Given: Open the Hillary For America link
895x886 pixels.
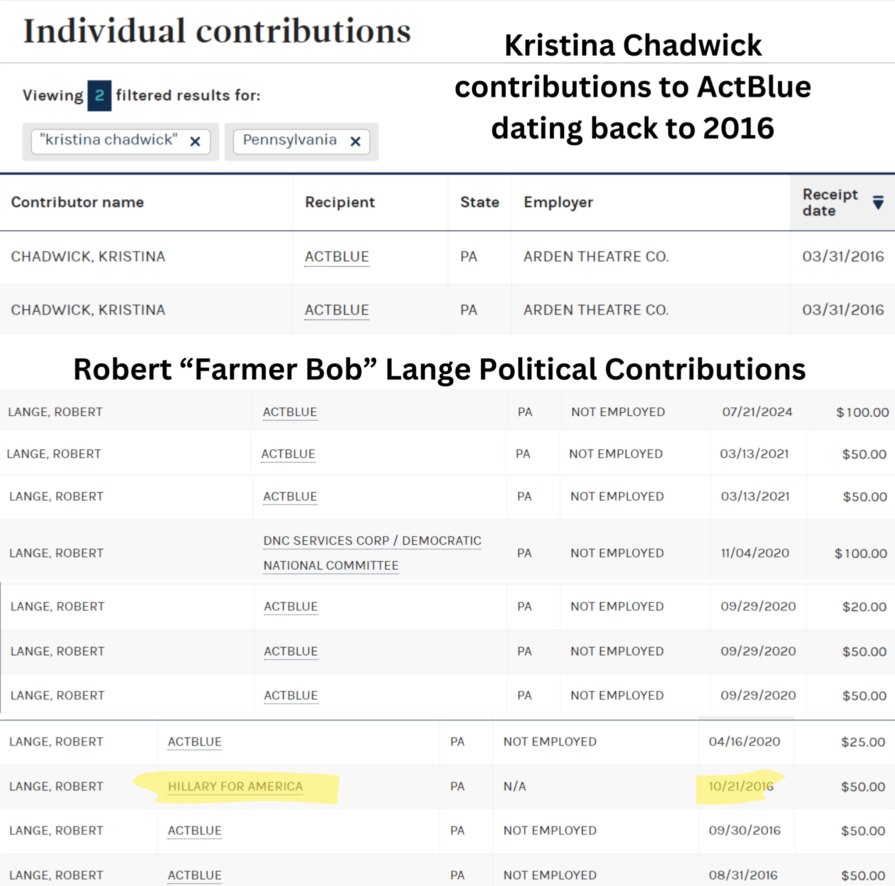Looking at the screenshot, I should click(x=235, y=787).
